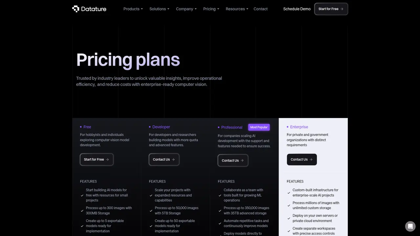Open the Company dropdown menu
Screen dimensions: 420x236
coord(186,9)
